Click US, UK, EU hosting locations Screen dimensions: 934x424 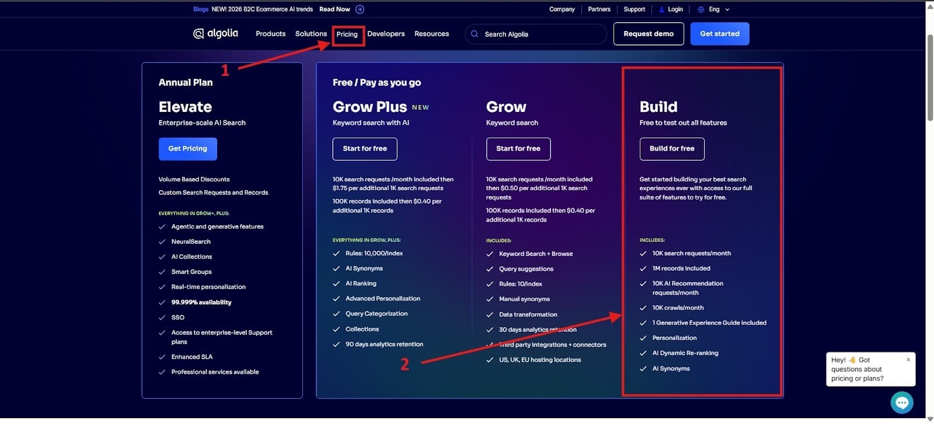[x=540, y=360]
